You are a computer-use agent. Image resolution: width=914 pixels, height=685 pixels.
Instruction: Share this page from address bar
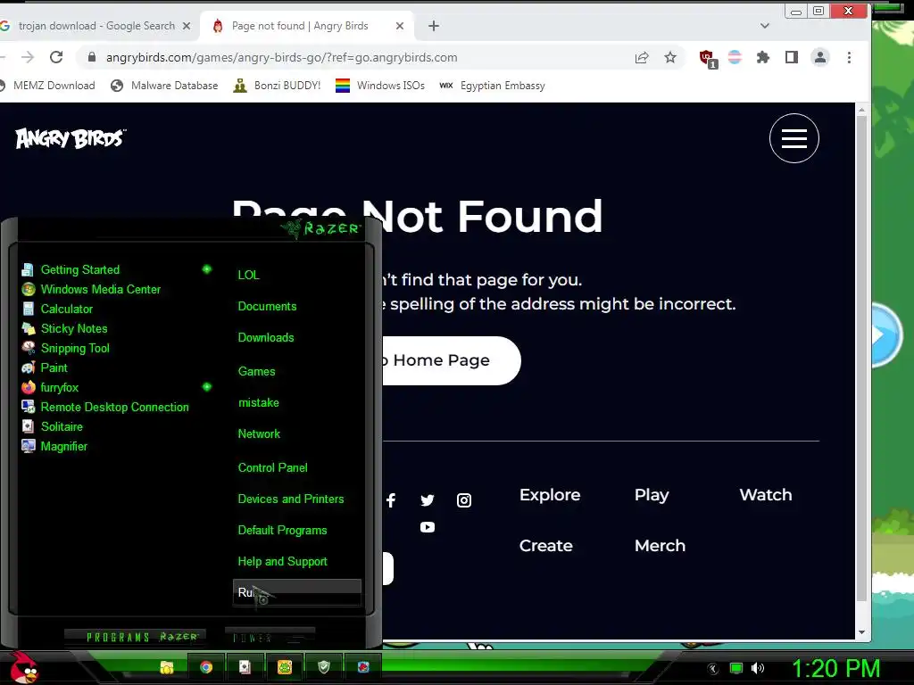(x=642, y=57)
